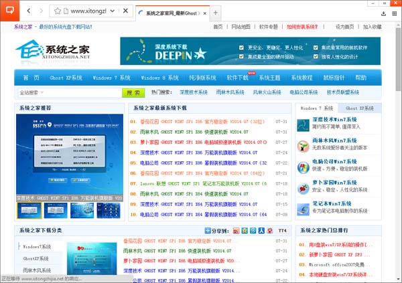Click the green 搜索 button
The width and height of the screenshot is (402, 283).
134,92
